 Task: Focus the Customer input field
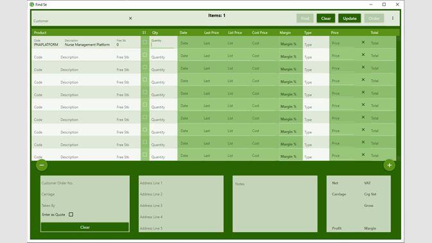click(80, 19)
